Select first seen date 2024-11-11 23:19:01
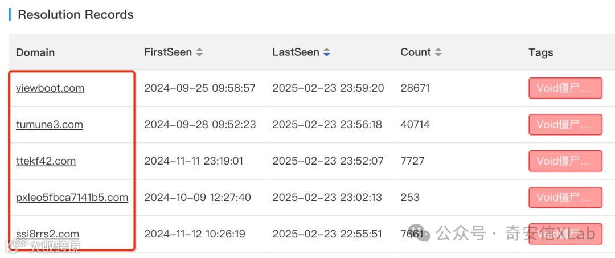 [194, 161]
